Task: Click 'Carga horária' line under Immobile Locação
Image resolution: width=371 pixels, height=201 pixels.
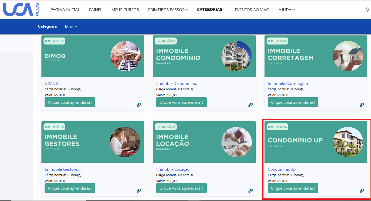Action: [x=175, y=175]
